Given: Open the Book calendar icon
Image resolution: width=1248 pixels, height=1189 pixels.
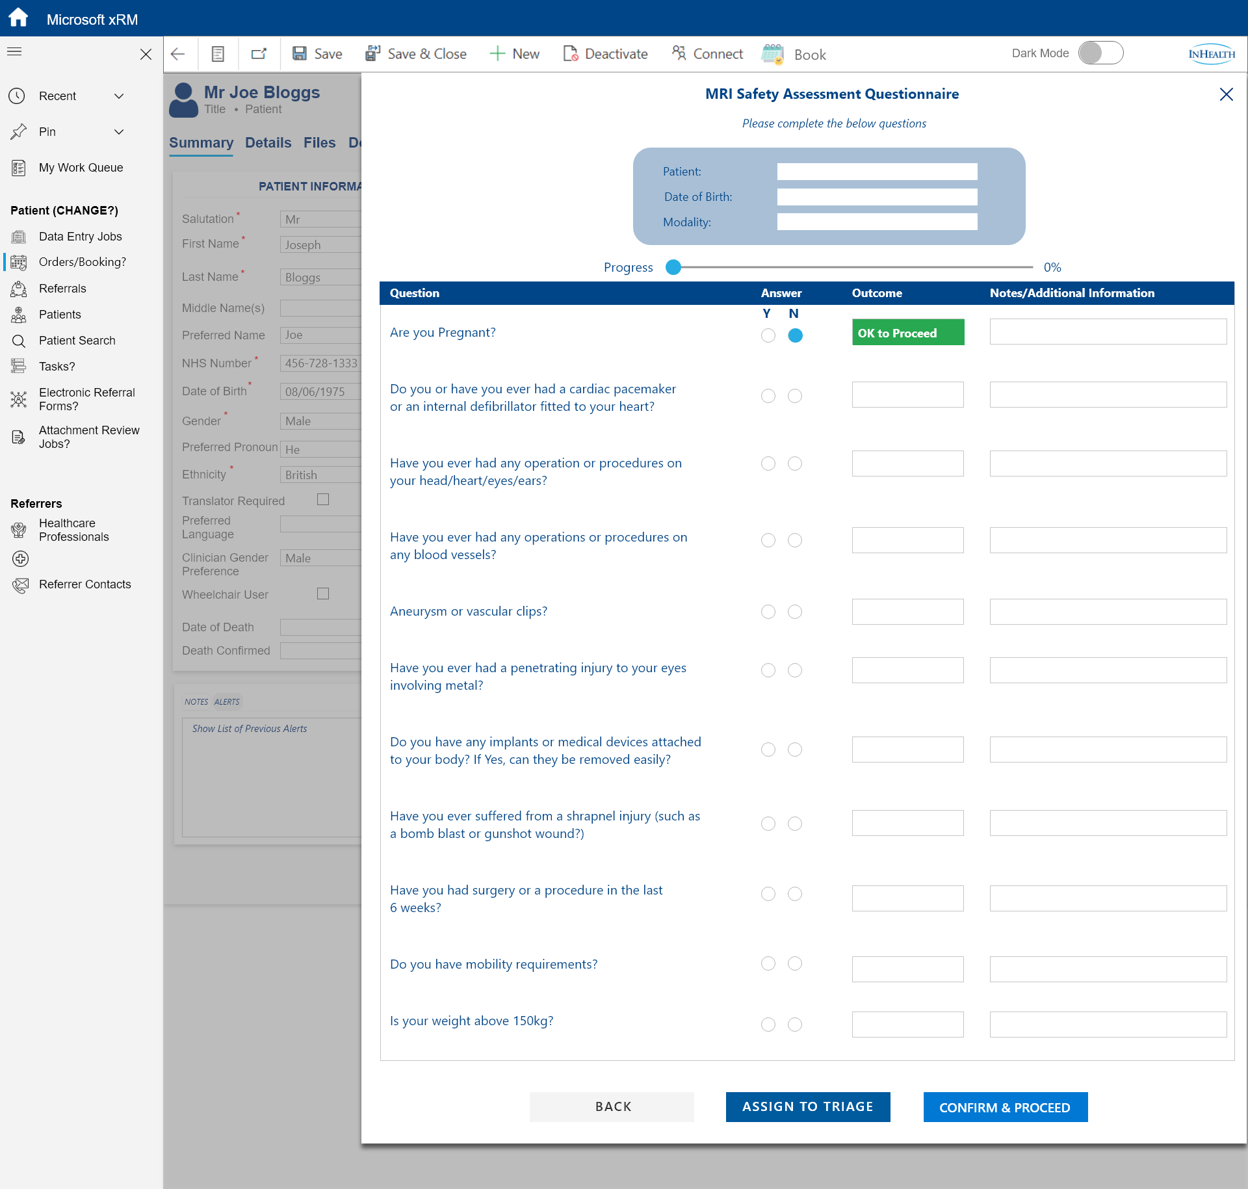Looking at the screenshot, I should (x=772, y=54).
